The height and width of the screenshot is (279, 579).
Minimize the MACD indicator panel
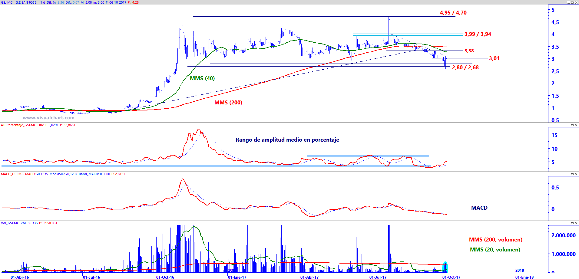click(x=568, y=174)
